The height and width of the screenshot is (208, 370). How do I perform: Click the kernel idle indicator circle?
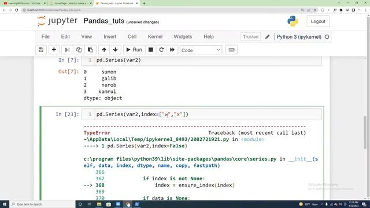327,37
